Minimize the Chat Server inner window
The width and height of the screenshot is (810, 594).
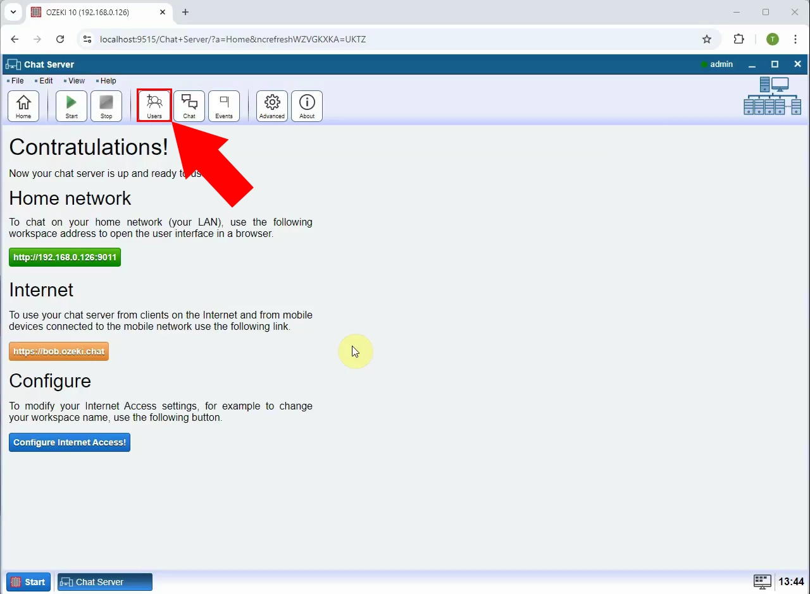click(752, 64)
